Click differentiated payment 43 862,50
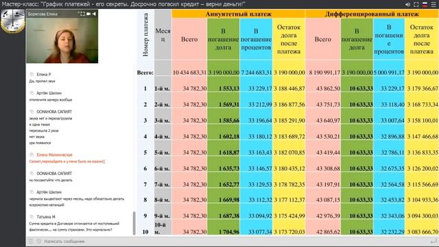The image size is (439, 247). (x=328, y=89)
